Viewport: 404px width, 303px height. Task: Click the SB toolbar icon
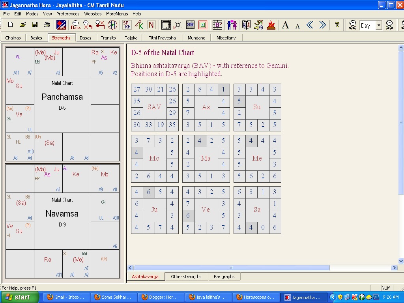tap(191, 25)
